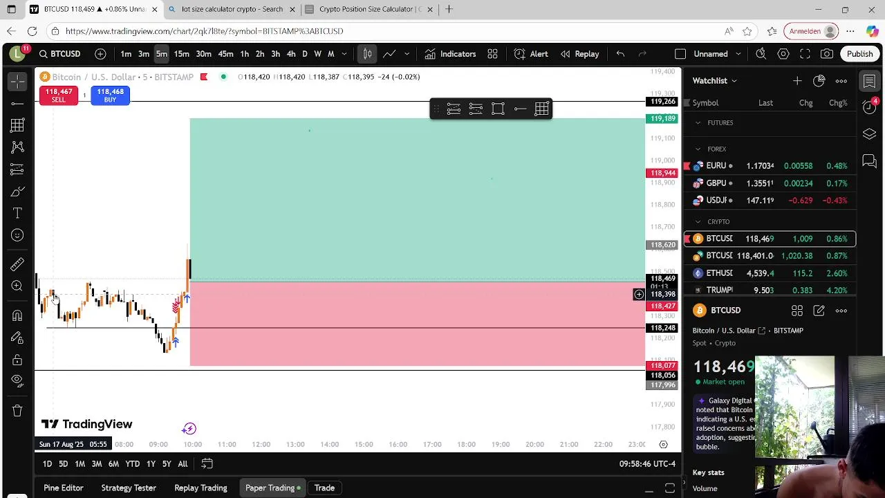This screenshot has height=498, width=885.
Task: Open the Indicators dialog
Action: 450,54
